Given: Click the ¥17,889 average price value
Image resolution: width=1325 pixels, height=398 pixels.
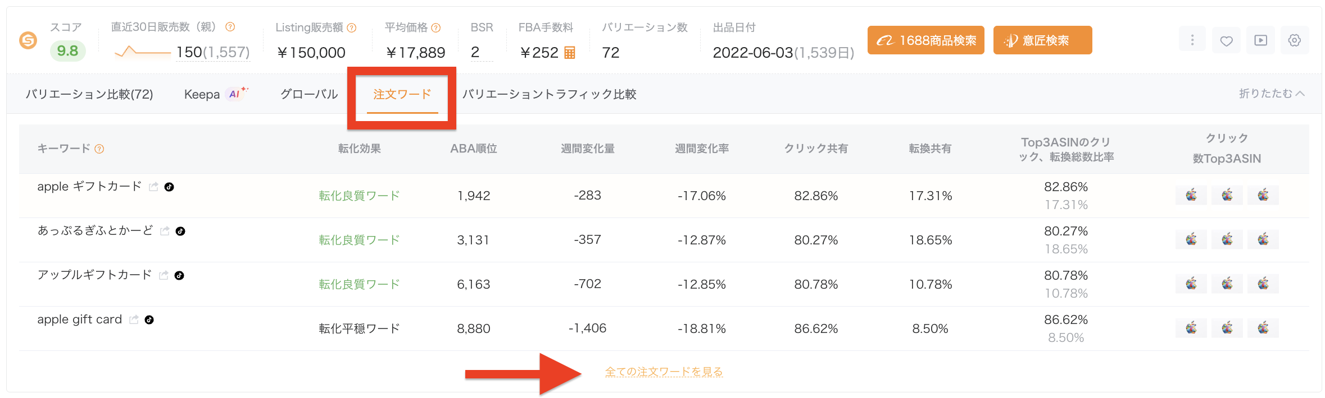Looking at the screenshot, I should click(x=416, y=53).
